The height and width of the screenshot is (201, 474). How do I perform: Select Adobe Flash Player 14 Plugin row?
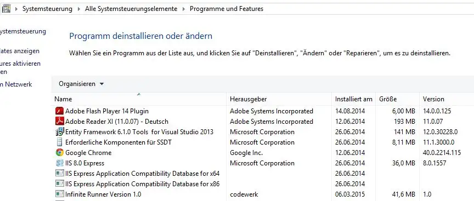(263, 111)
